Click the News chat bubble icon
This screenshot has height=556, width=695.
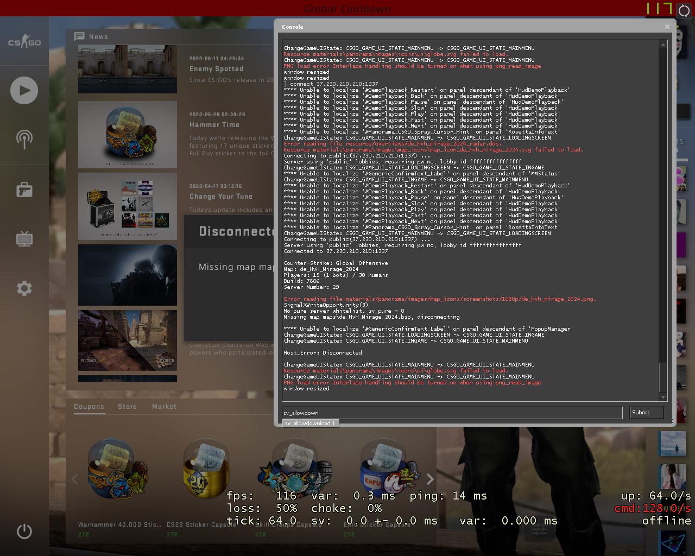79,36
